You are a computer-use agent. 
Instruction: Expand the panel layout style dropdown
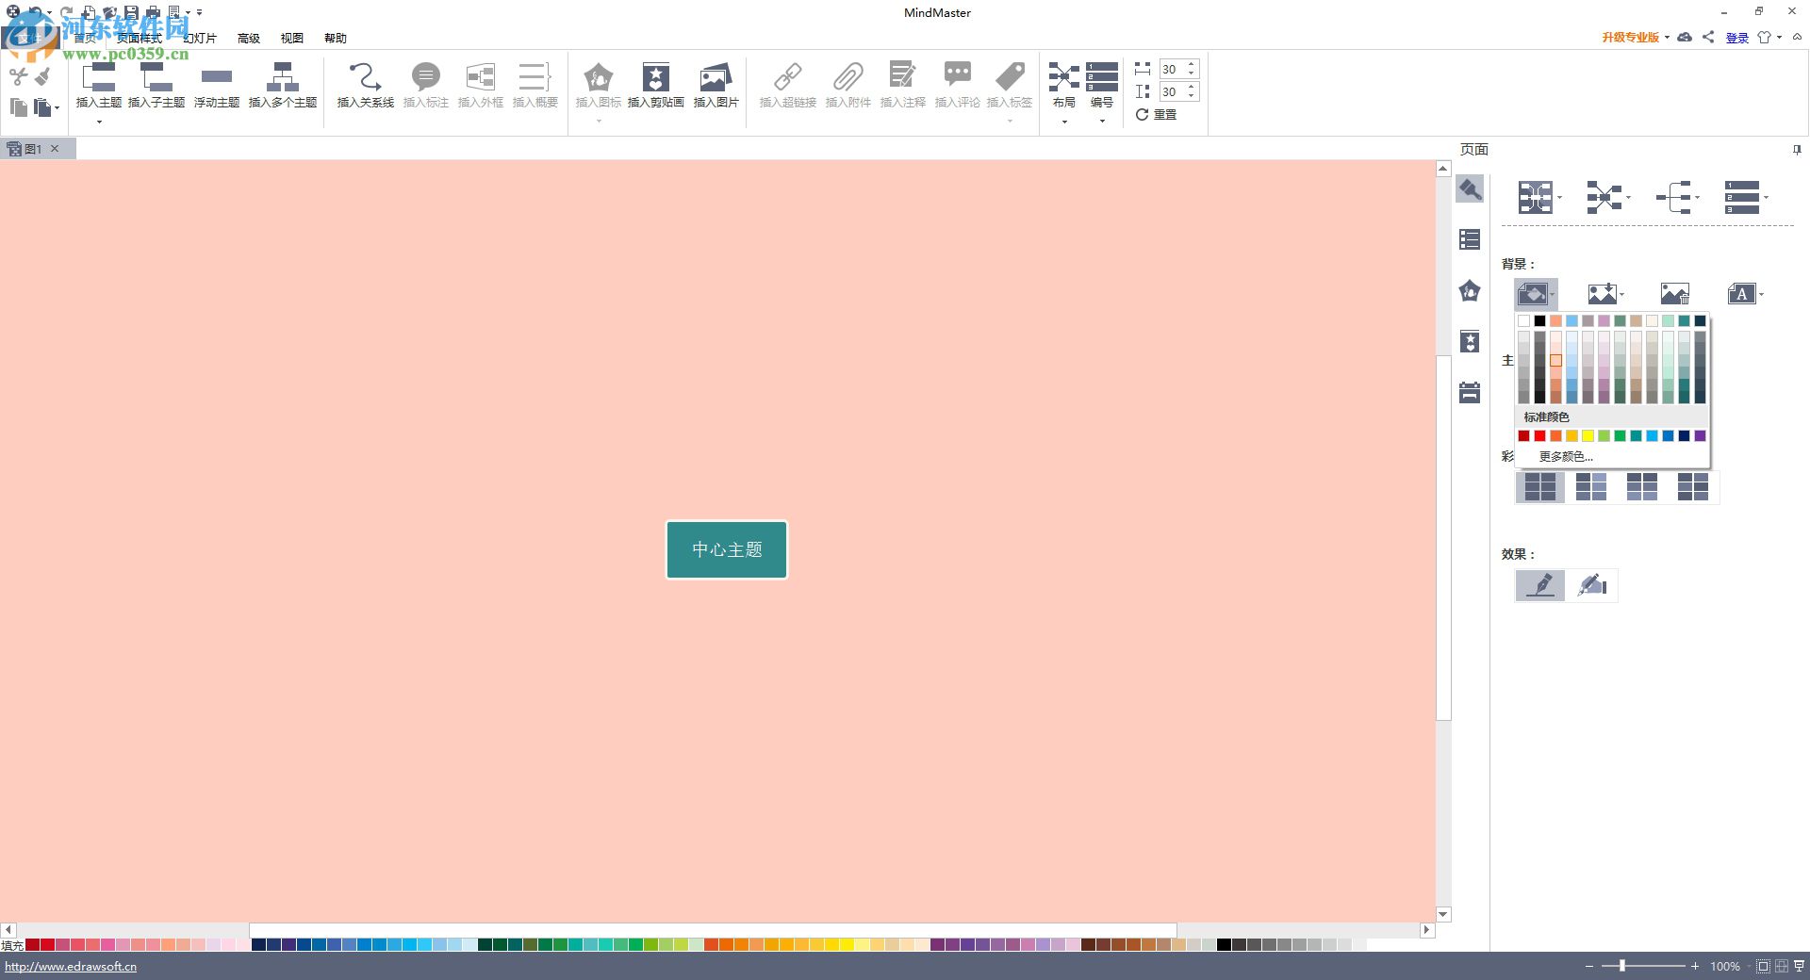tap(1560, 198)
